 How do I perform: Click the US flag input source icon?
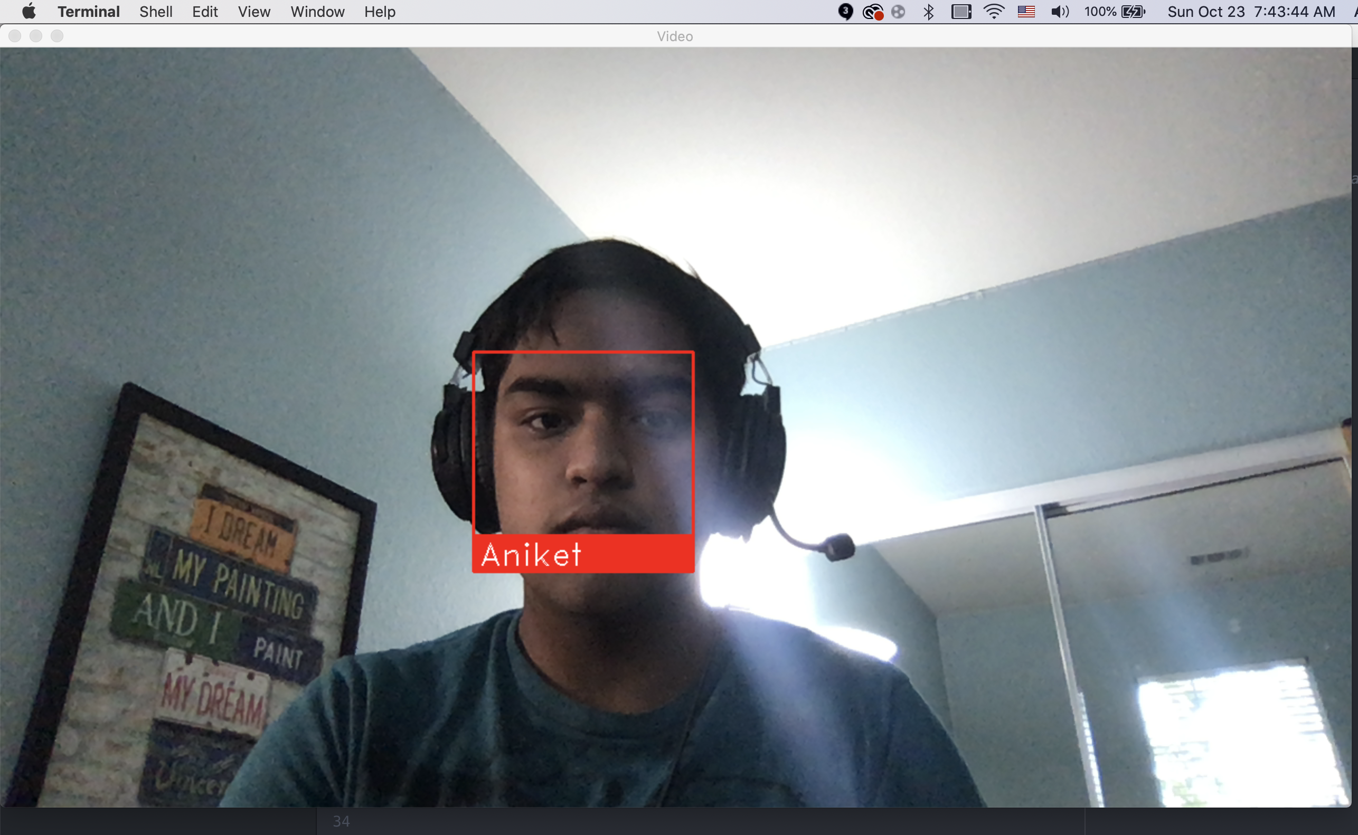pos(1026,12)
